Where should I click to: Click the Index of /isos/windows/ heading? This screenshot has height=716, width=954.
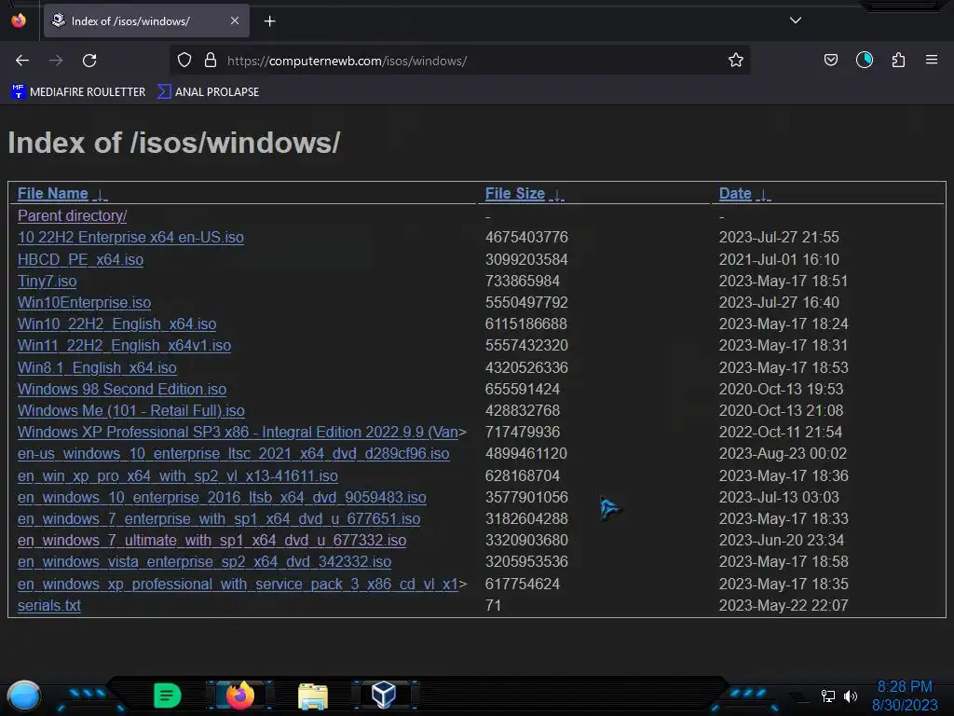click(x=174, y=143)
